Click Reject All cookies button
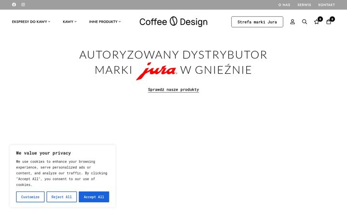Image resolution: width=347 pixels, height=217 pixels. click(x=62, y=197)
